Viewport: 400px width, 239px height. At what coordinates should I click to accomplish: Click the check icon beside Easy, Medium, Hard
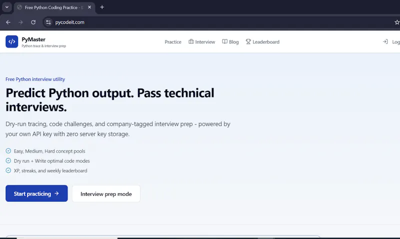point(8,151)
